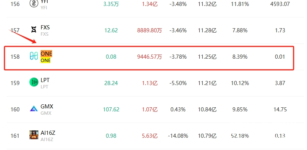
Task: Click the AI16Z avatar icon
Action: click(x=34, y=135)
